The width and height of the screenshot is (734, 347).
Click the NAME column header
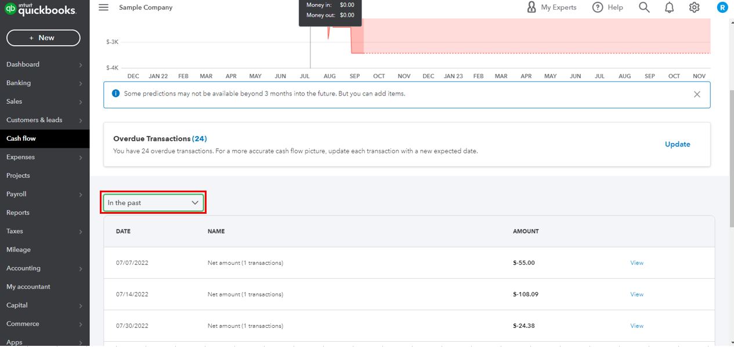pos(216,231)
